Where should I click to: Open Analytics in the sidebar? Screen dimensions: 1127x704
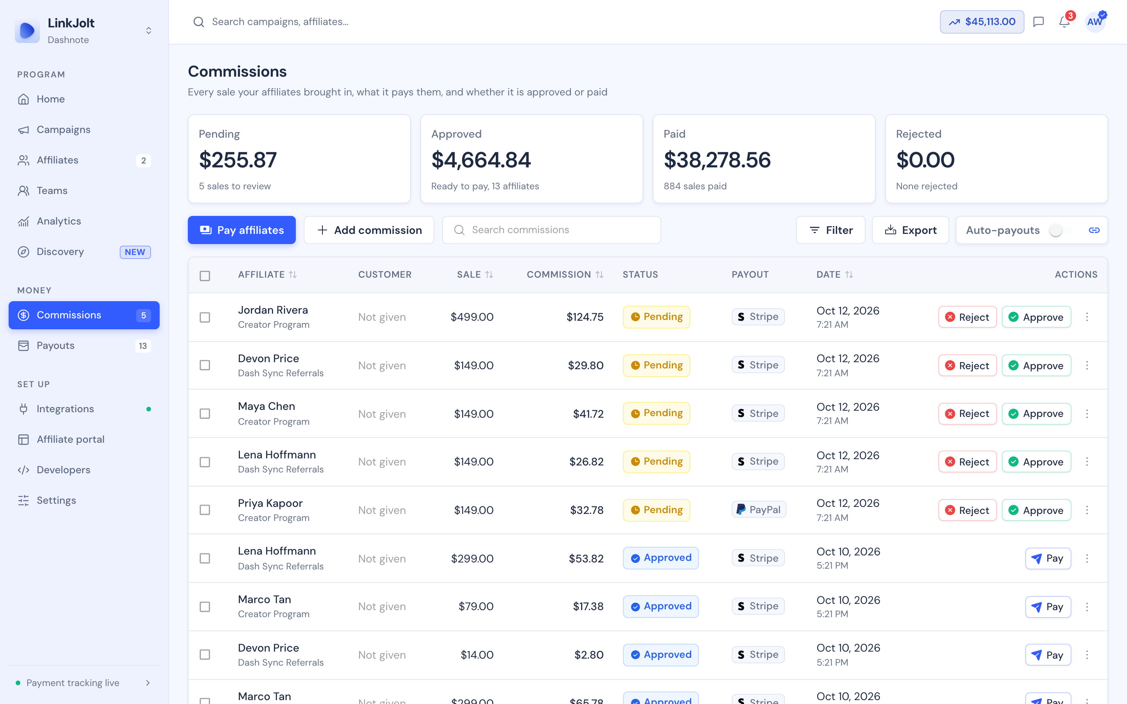tap(84, 221)
